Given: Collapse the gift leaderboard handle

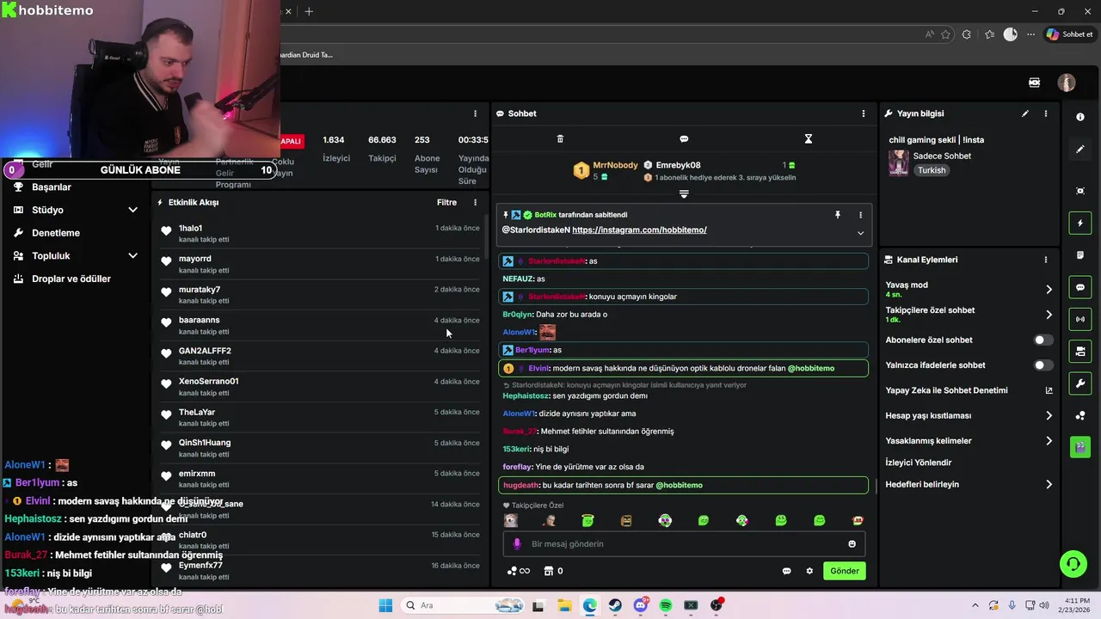Looking at the screenshot, I should (x=684, y=194).
